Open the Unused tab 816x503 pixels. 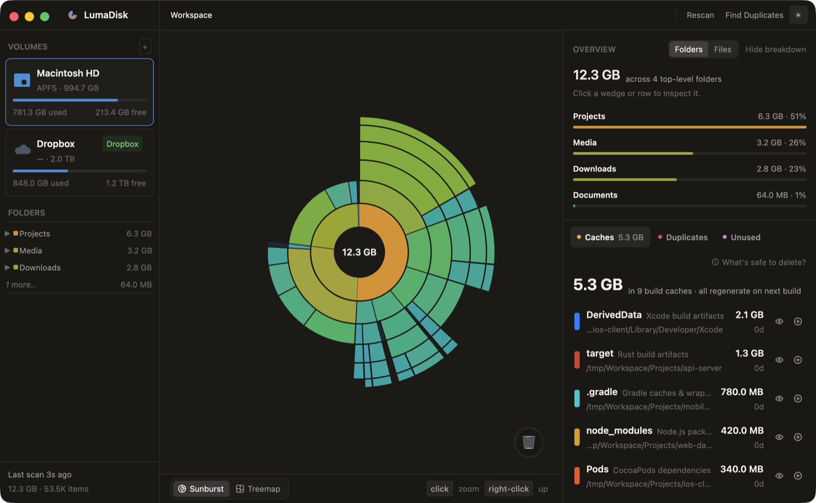coord(741,237)
